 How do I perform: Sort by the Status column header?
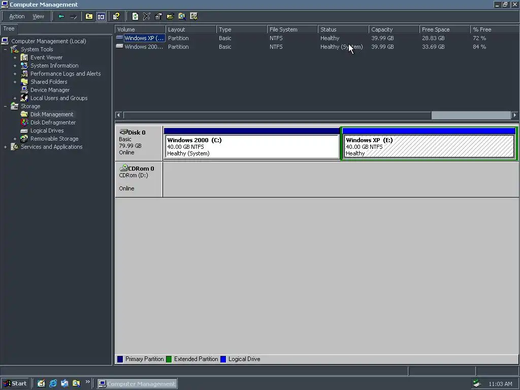[x=343, y=29]
